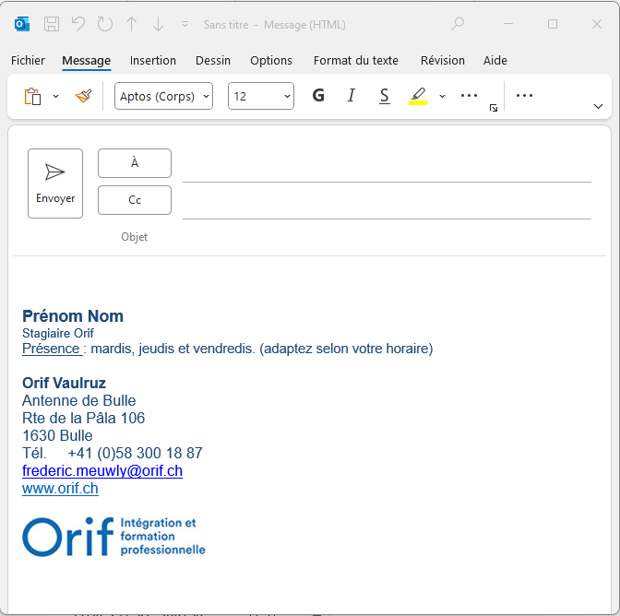Show more text formatting options ellipsis

coord(469,96)
